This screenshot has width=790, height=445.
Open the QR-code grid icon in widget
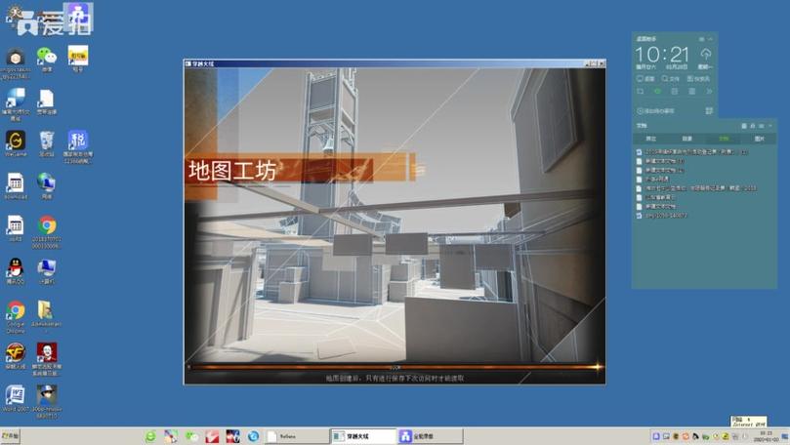(x=709, y=110)
